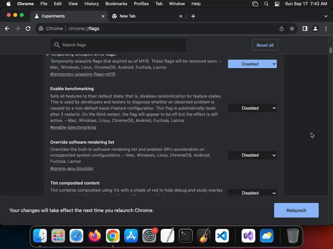333x249 pixels.
Task: Open the Enable benchmarking state dropdown
Action: click(x=252, y=108)
